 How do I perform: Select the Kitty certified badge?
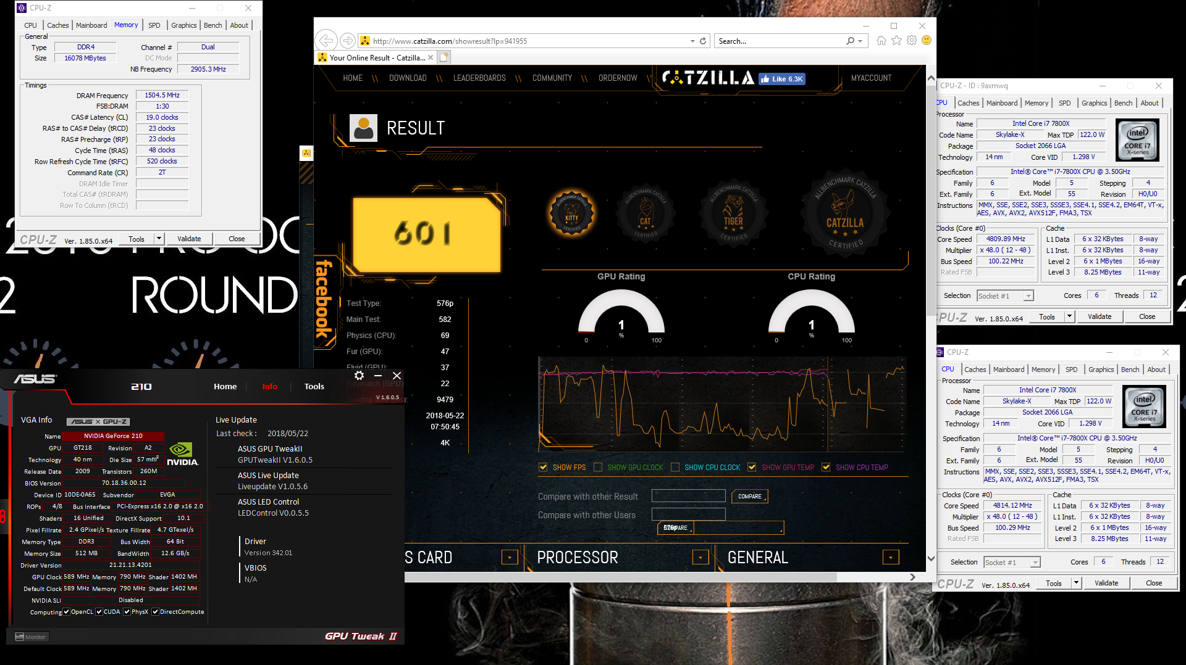coord(572,214)
